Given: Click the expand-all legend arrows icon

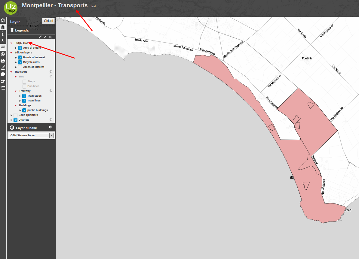Looking at the screenshot, I should 40,37.
